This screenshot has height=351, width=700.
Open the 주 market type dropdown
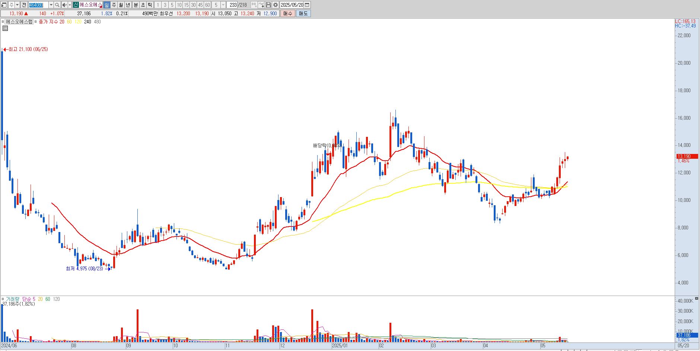[17, 5]
